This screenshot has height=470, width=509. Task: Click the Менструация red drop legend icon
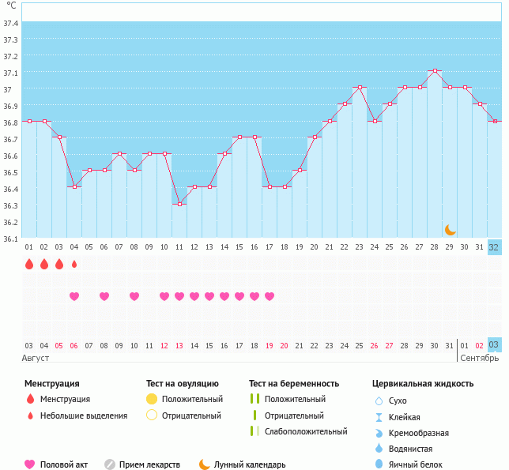(30, 399)
